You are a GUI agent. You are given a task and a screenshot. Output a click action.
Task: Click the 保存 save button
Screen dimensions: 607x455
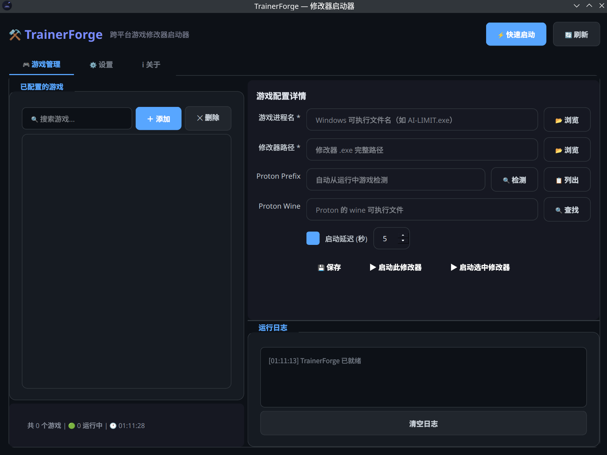pyautogui.click(x=329, y=267)
